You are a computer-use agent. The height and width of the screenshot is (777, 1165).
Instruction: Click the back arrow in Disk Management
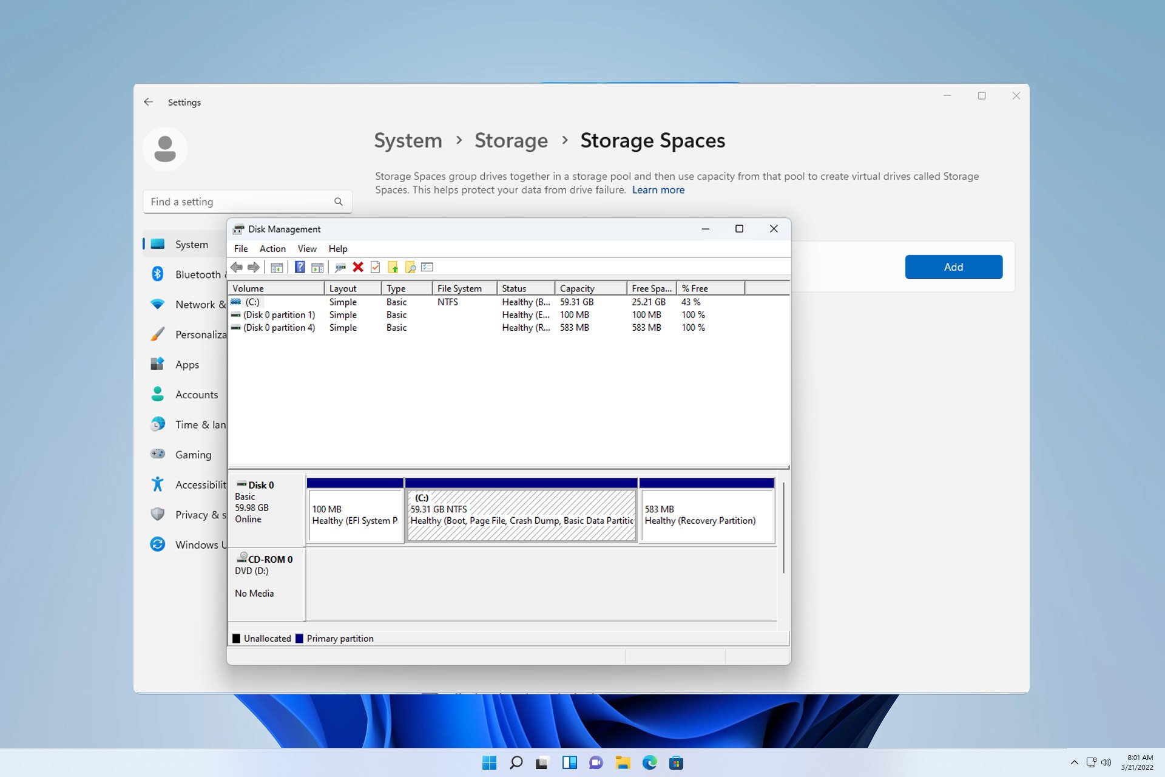click(x=237, y=267)
